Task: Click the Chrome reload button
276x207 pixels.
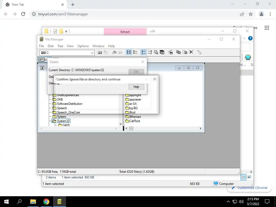Action: (x=23, y=14)
